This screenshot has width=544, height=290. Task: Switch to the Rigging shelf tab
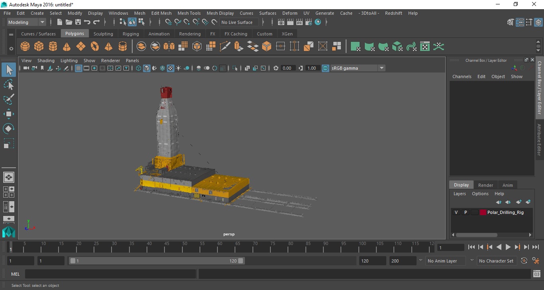(x=131, y=34)
